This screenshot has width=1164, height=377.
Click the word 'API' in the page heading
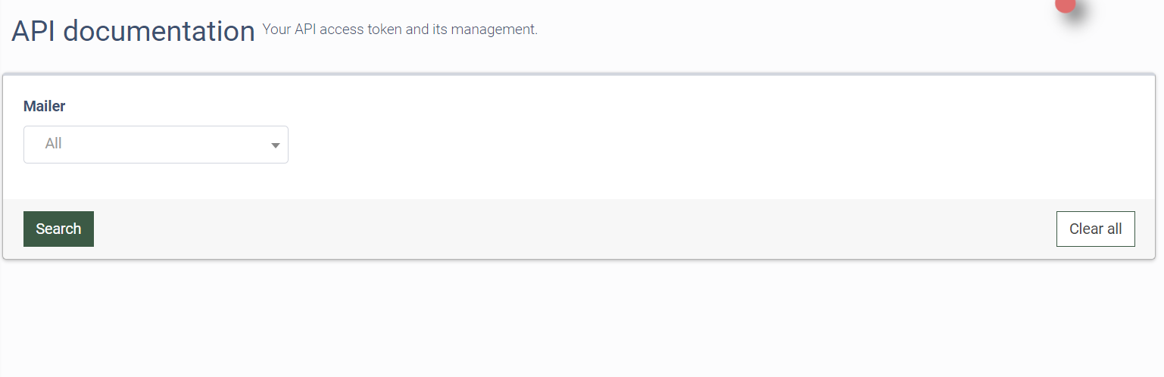coord(34,31)
